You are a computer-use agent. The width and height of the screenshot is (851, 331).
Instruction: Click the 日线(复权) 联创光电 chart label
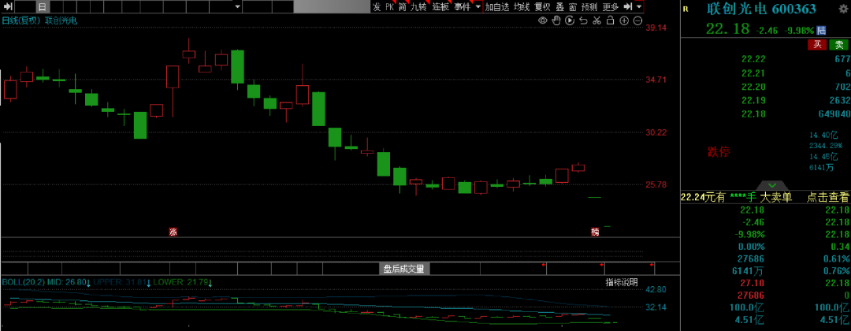[x=39, y=20]
